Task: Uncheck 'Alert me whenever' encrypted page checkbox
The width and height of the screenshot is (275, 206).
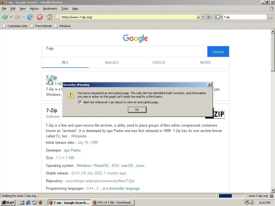Action: tap(80, 102)
